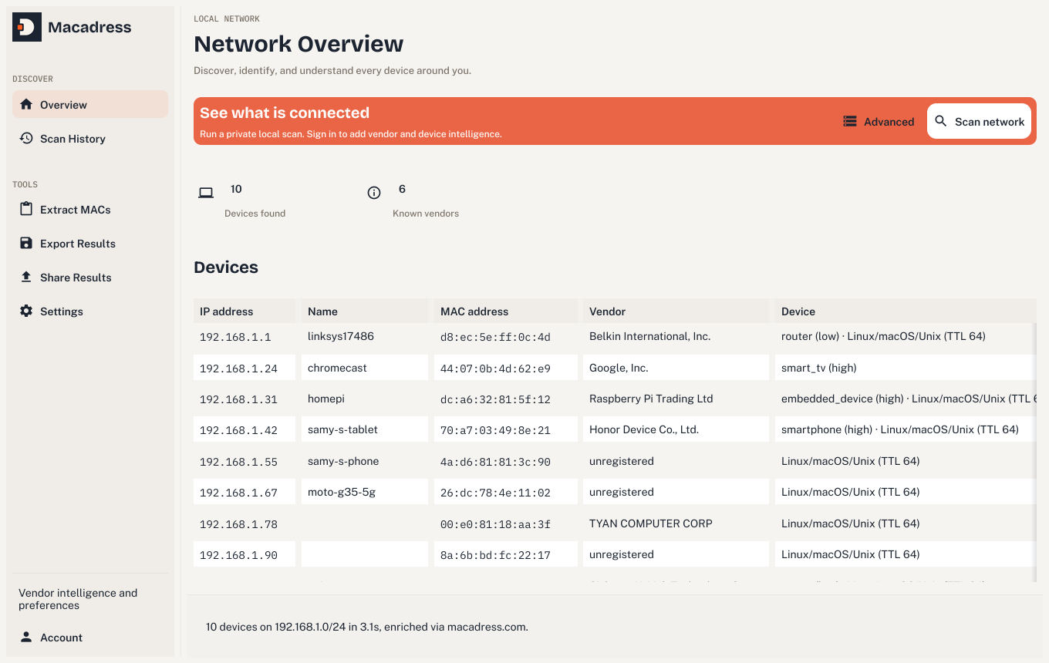
Task: Open Share Results
Action: tap(90, 278)
